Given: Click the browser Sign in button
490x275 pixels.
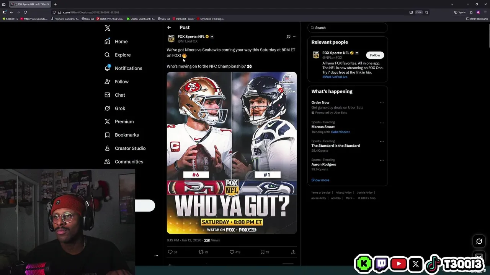Looking at the screenshot, I should coord(460,12).
